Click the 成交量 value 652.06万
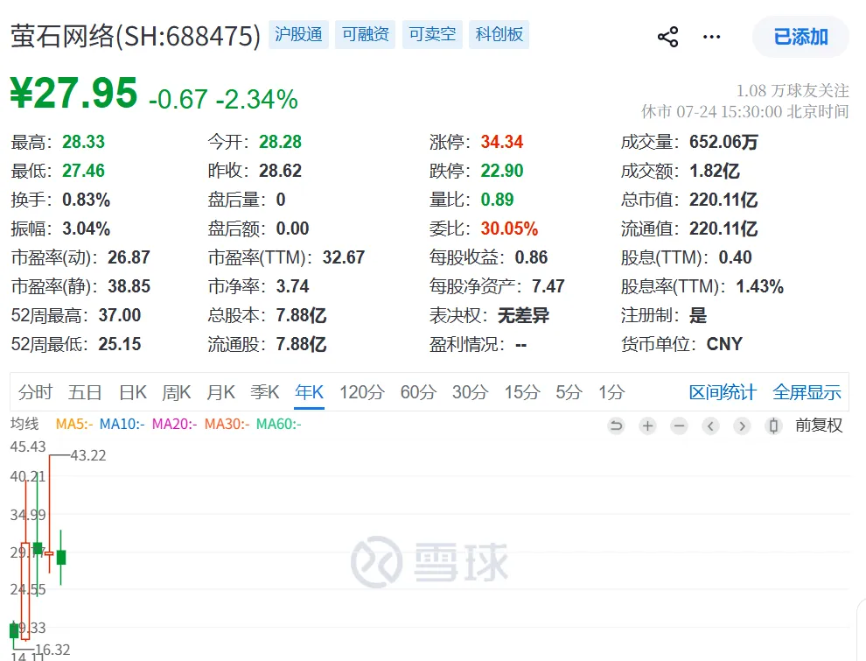 (x=723, y=142)
